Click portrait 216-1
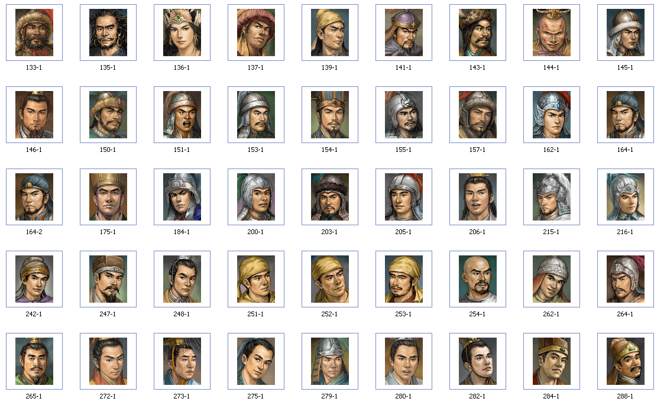The width and height of the screenshot is (667, 405). (x=626, y=197)
